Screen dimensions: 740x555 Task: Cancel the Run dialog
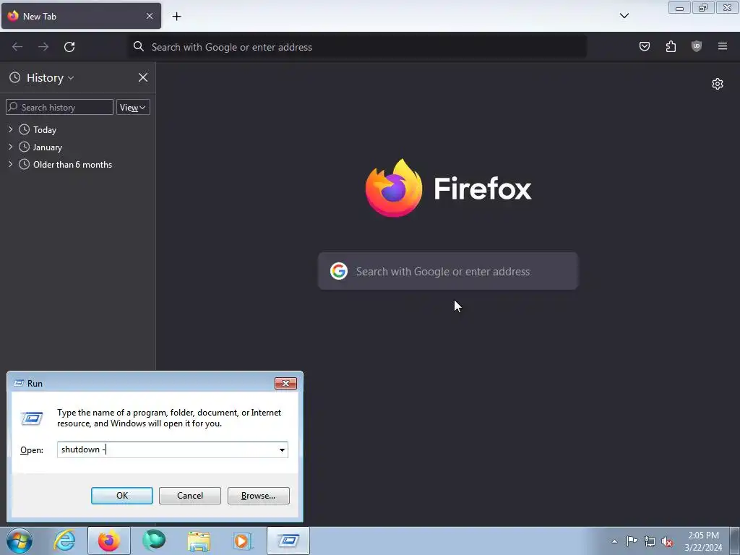coord(190,496)
